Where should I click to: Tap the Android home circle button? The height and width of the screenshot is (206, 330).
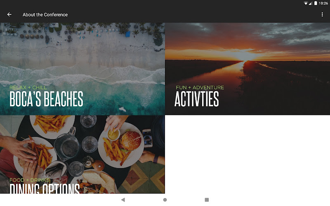pyautogui.click(x=165, y=200)
